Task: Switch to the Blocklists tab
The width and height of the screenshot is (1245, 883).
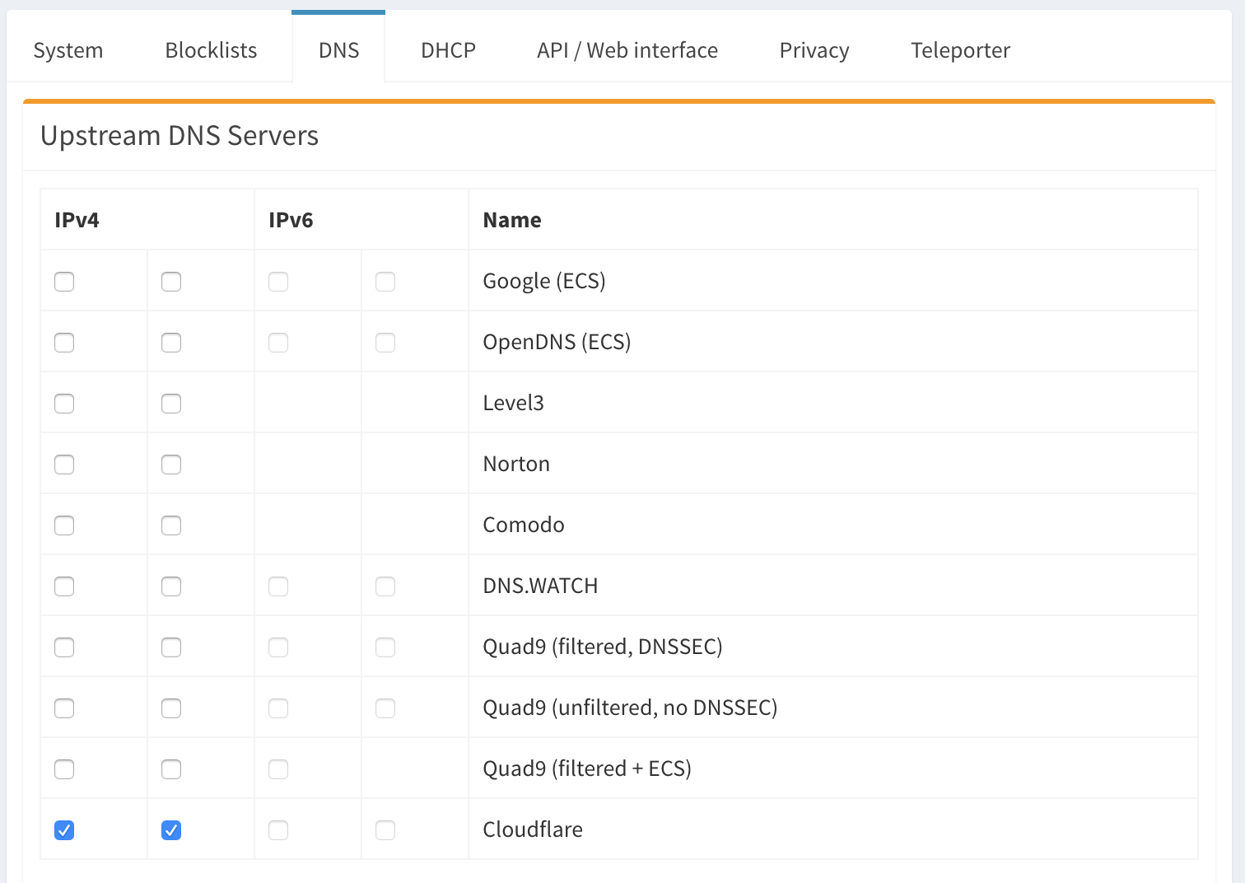Action: tap(211, 50)
